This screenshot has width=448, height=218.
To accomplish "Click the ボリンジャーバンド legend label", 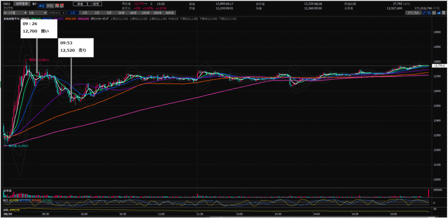I will point(100,18).
